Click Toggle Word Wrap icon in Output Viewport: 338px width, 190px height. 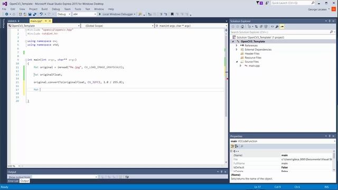tap(127, 177)
